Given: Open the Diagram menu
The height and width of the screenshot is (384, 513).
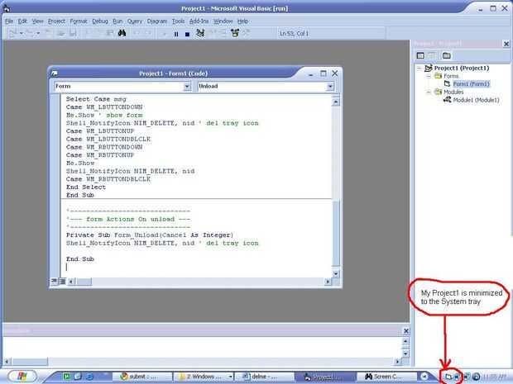Looking at the screenshot, I should coord(157,21).
